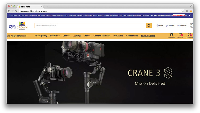Click the browser reload icon

click(17, 11)
